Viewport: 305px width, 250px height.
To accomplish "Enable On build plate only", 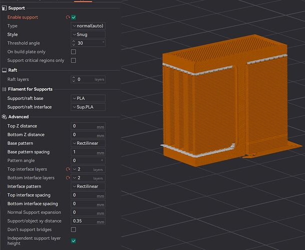I will coord(74,51).
